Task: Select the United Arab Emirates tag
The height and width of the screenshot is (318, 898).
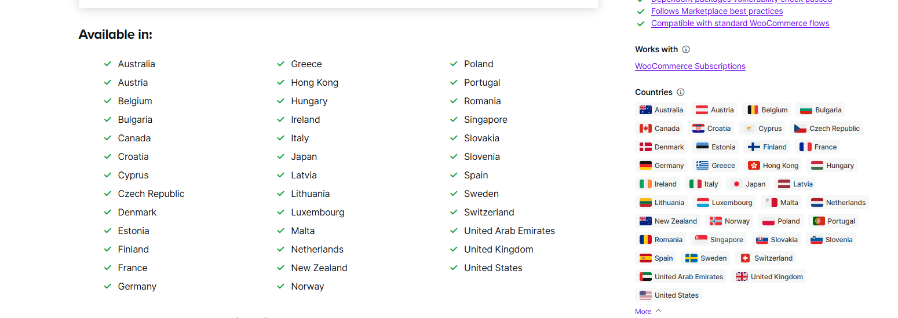Action: coord(681,277)
